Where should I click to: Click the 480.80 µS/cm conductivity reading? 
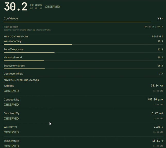pos(155,99)
